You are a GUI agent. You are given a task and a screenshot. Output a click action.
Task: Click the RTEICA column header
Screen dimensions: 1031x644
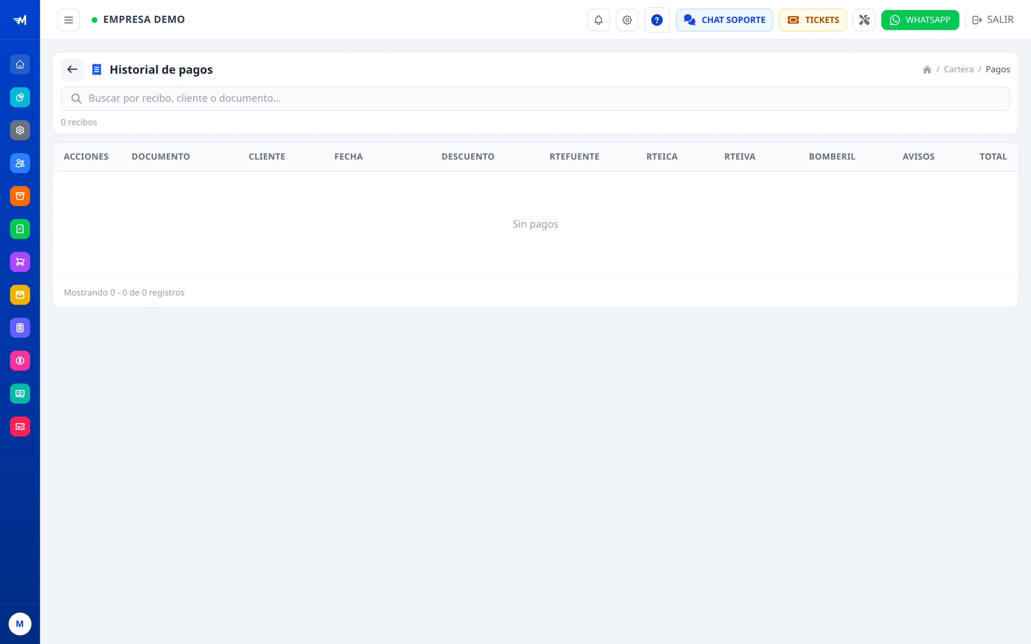coord(662,157)
